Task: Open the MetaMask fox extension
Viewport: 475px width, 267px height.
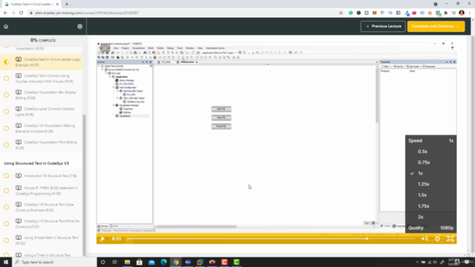Action: (x=374, y=13)
